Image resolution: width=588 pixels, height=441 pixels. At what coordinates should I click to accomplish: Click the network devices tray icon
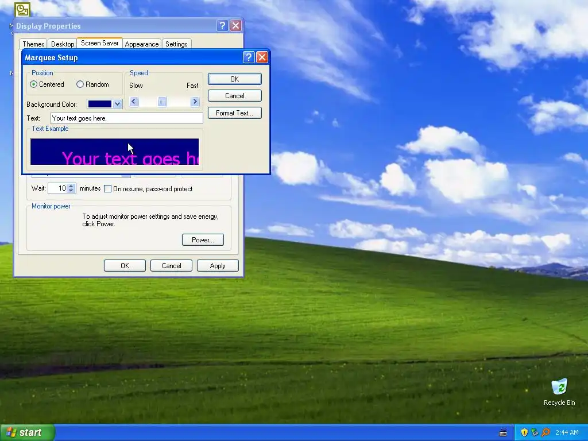535,432
